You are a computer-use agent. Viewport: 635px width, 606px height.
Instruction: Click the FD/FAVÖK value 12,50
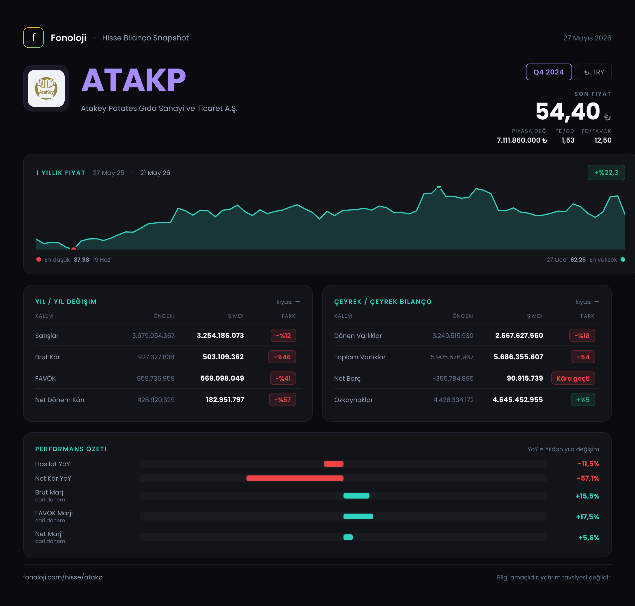coord(603,140)
